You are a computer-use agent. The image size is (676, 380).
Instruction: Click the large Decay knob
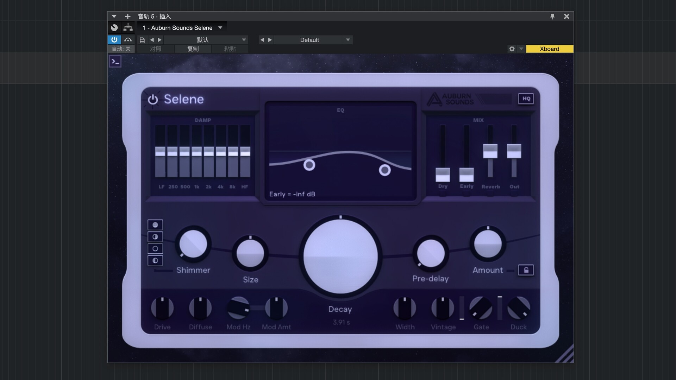click(340, 256)
